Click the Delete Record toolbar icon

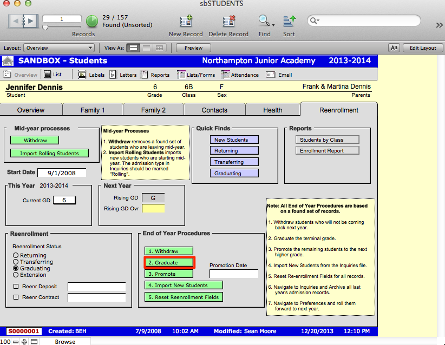pos(229,22)
